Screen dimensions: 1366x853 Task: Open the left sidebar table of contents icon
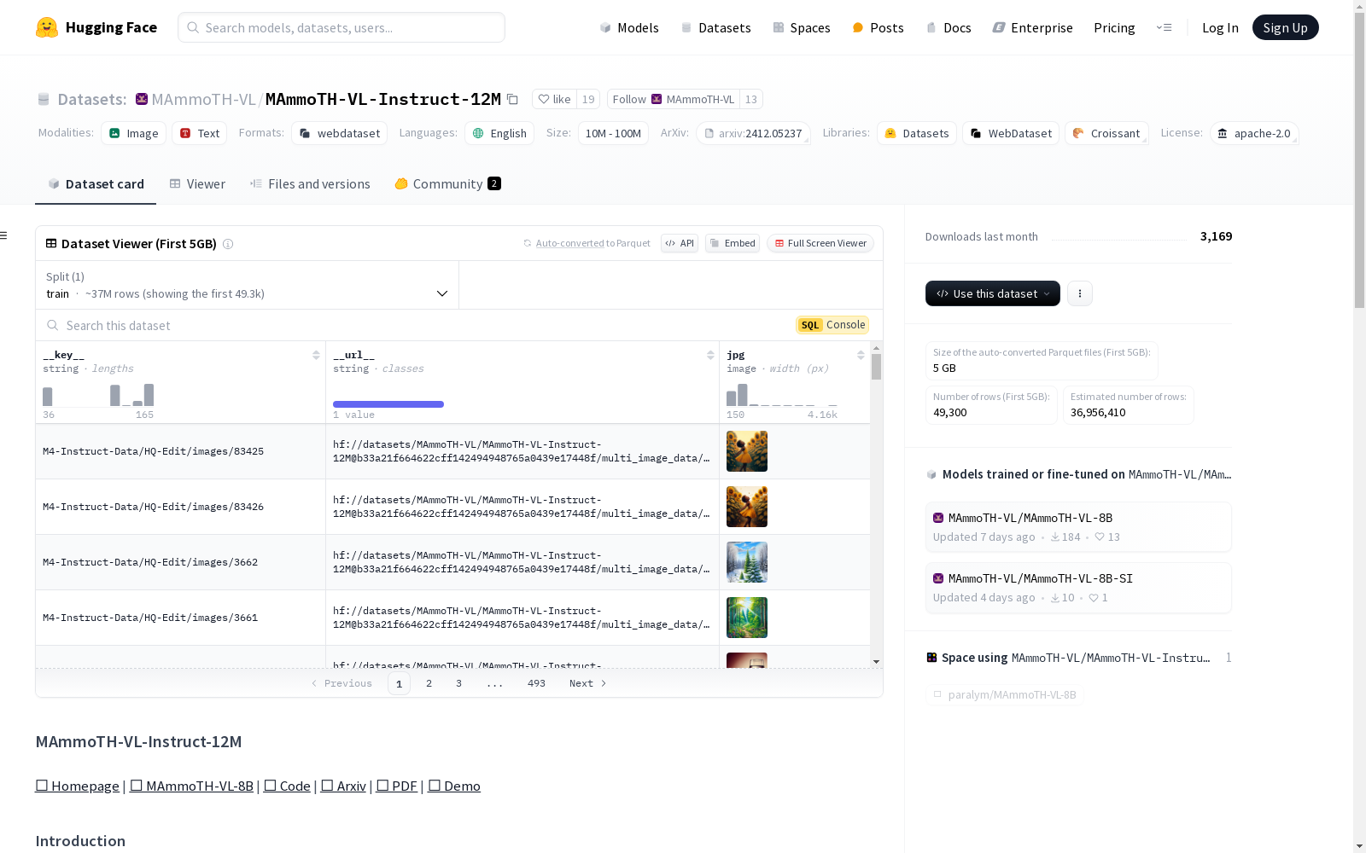coord(3,235)
